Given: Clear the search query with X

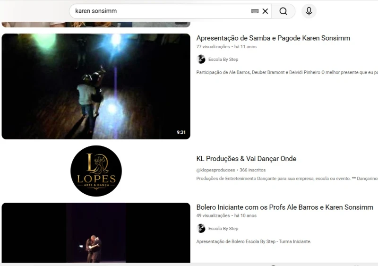Looking at the screenshot, I should [265, 11].
